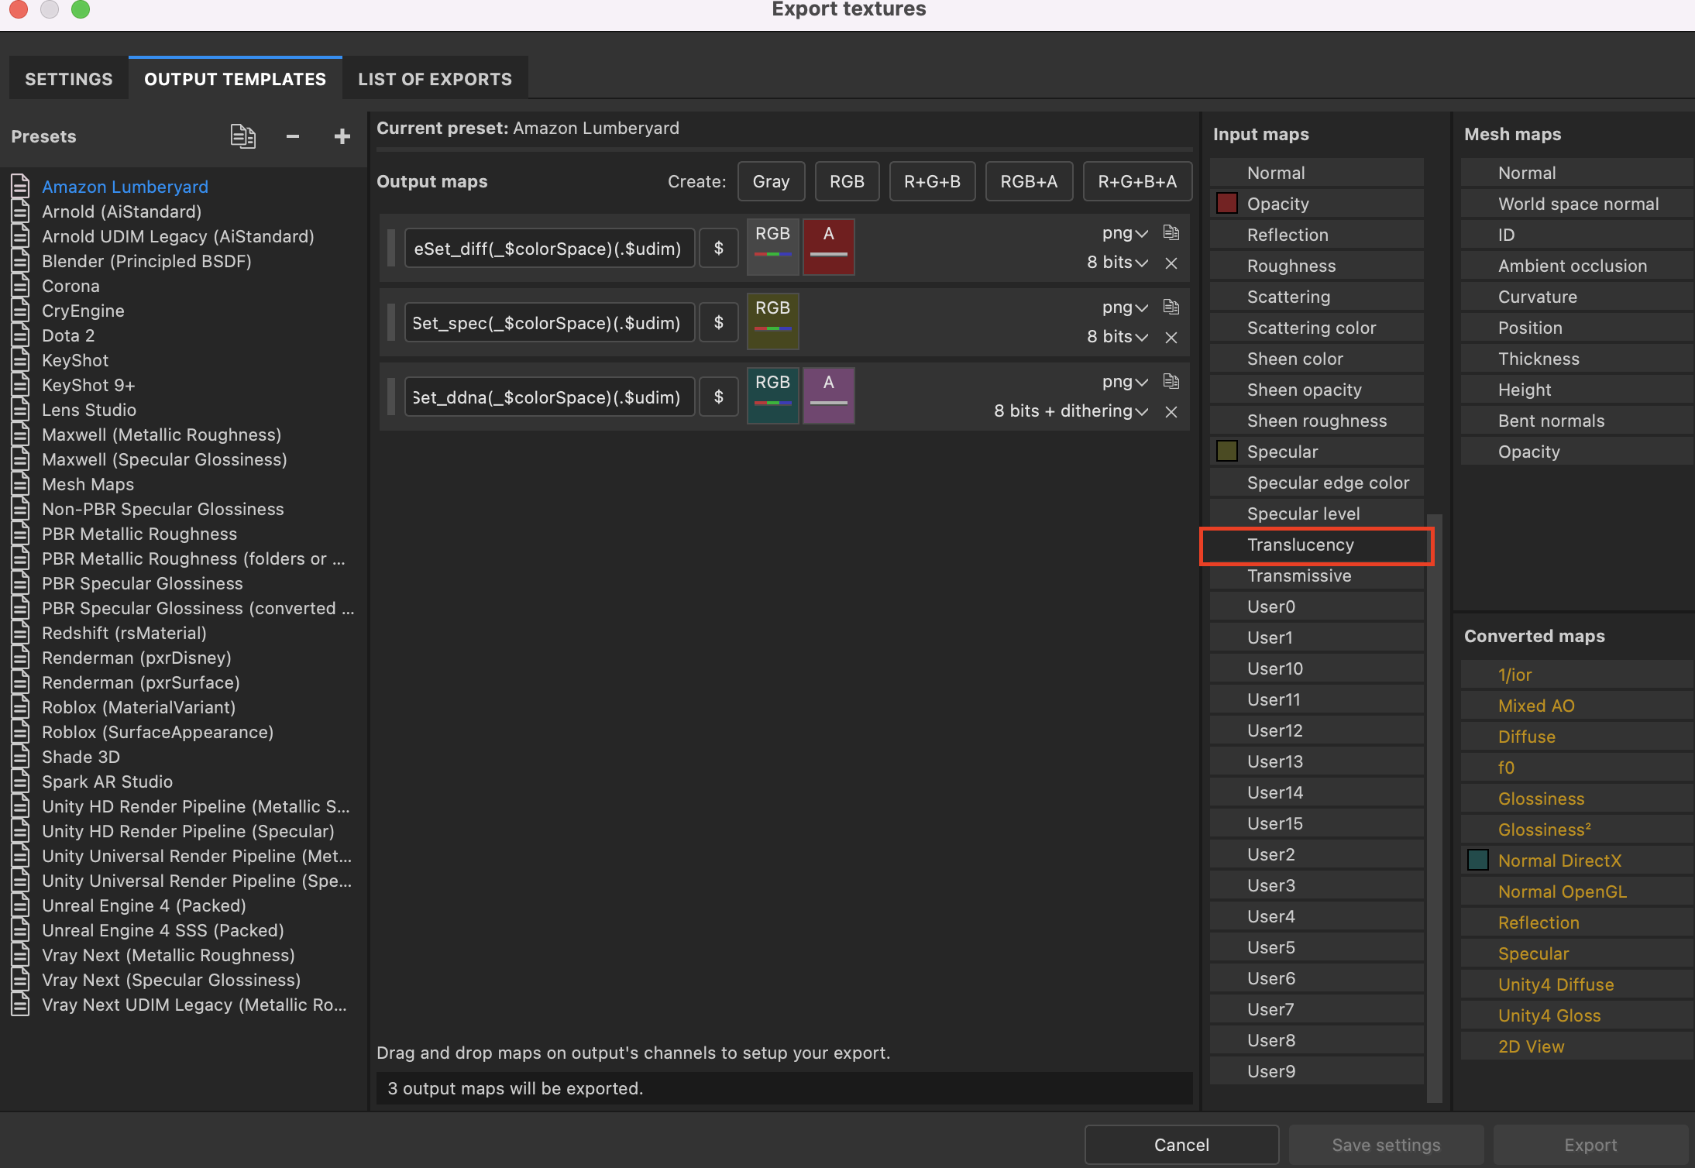Delete the selected preset with the minus icon
The height and width of the screenshot is (1168, 1695).
(x=293, y=136)
